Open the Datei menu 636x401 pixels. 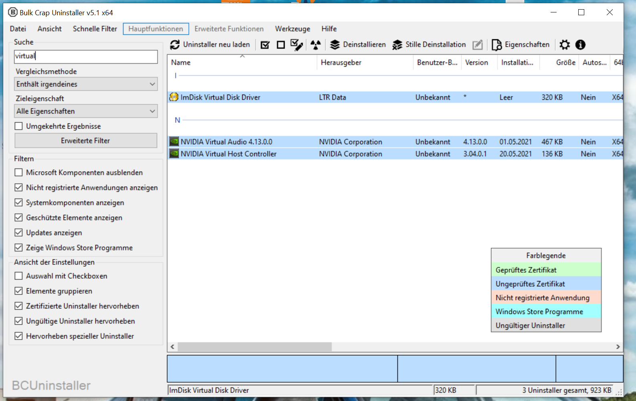coord(18,29)
